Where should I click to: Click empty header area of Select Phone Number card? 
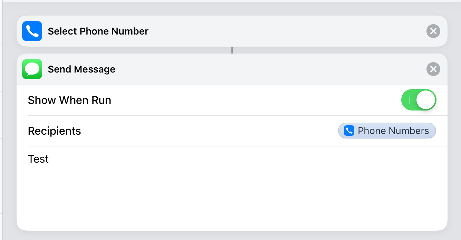pos(287,31)
